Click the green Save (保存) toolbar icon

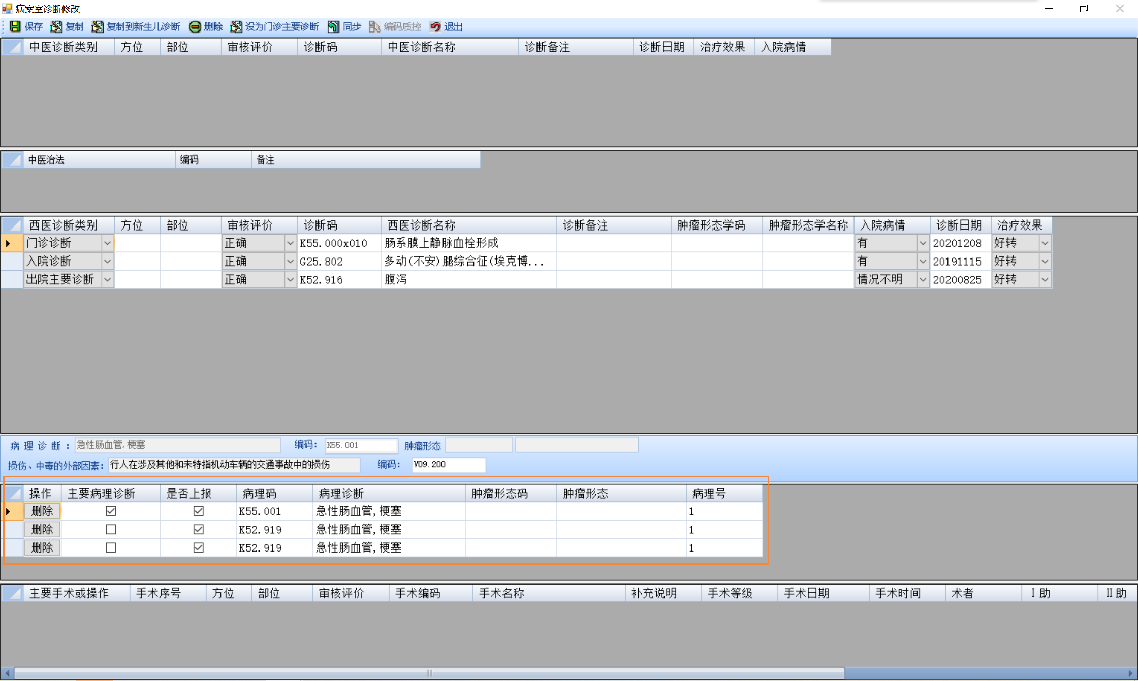point(15,26)
